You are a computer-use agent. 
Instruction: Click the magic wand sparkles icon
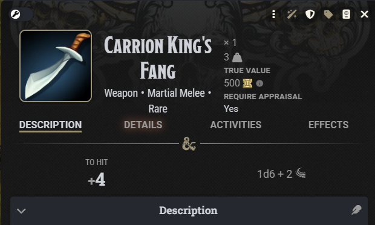[292, 15]
